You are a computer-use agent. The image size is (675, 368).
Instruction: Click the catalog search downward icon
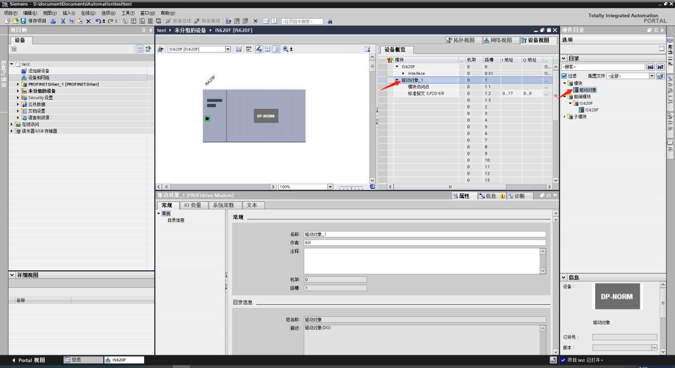point(650,67)
